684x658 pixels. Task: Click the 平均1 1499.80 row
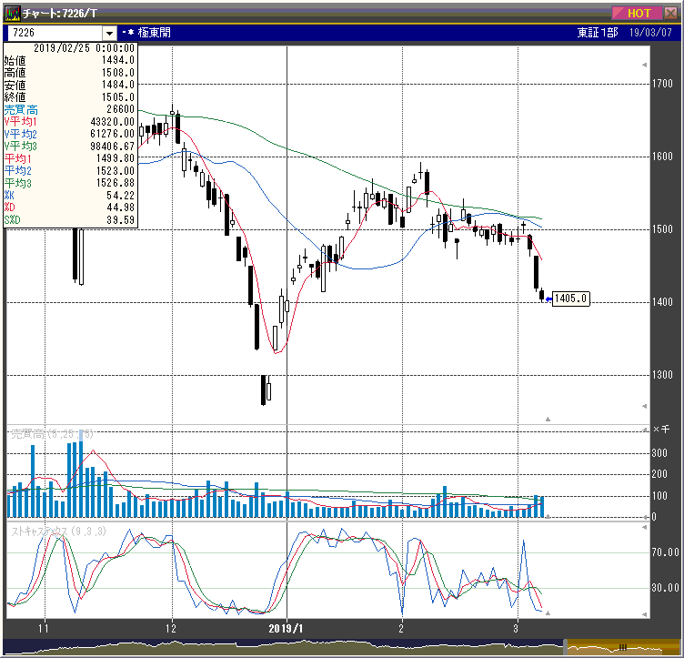point(70,158)
